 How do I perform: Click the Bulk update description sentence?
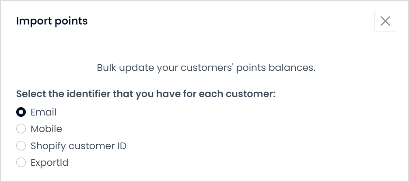(x=206, y=68)
